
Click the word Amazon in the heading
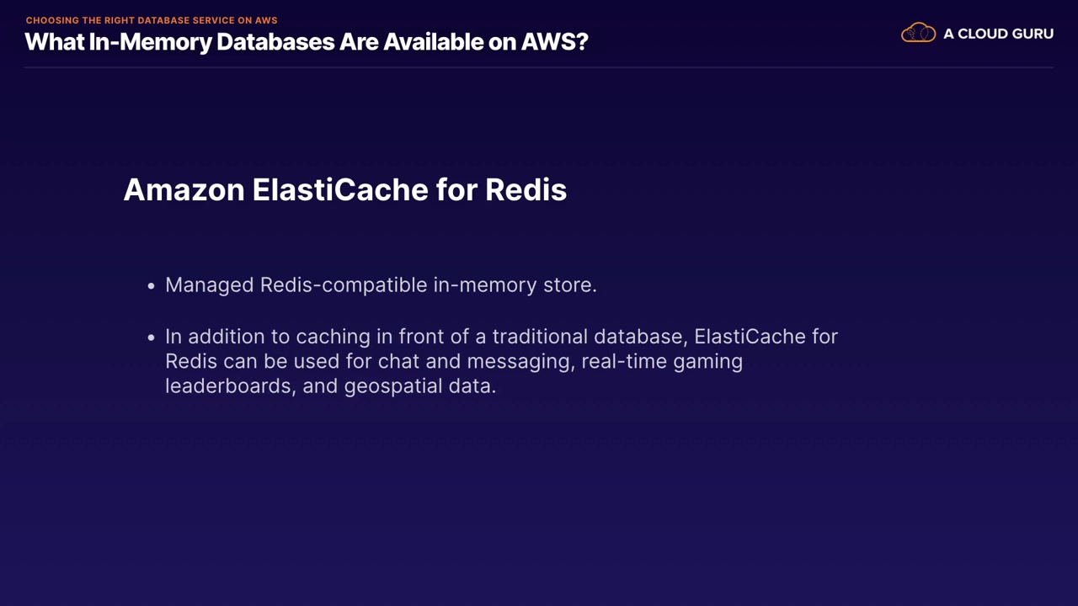point(184,189)
